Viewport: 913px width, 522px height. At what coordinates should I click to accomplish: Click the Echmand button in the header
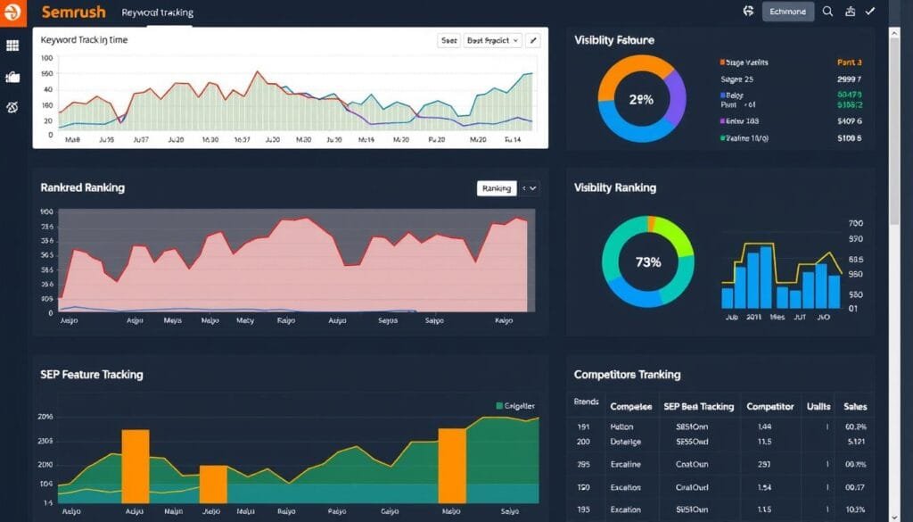(788, 12)
